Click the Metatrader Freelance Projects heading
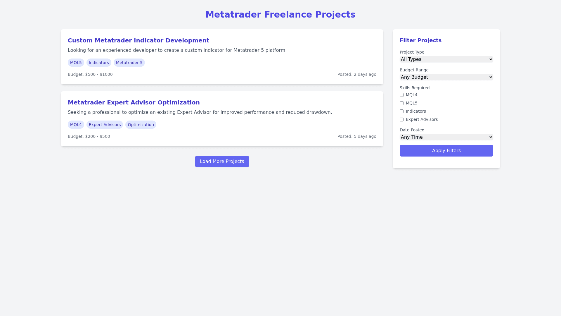The image size is (561, 316). click(x=280, y=15)
